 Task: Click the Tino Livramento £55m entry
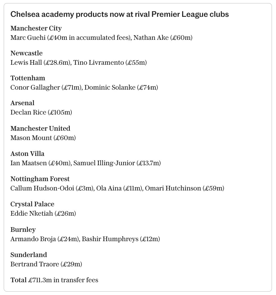[x=110, y=63]
